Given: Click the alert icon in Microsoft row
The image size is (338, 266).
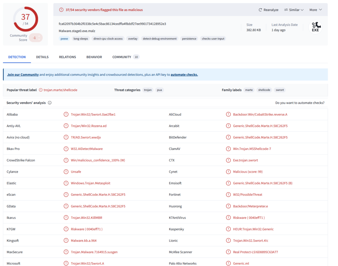Looking at the screenshot, I should [x=66, y=263].
